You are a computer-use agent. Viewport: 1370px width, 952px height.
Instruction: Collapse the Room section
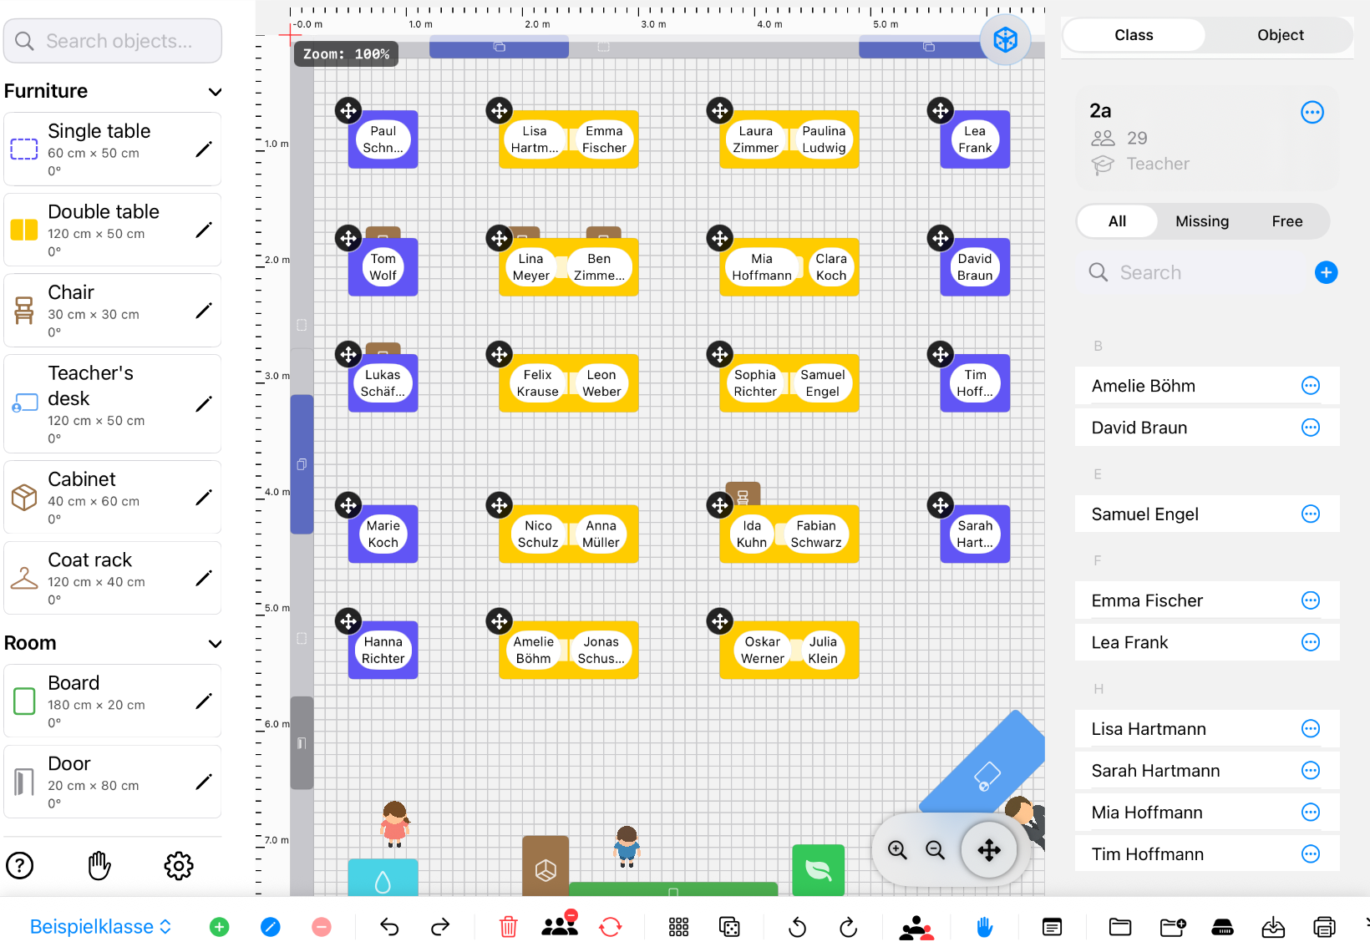pyautogui.click(x=215, y=644)
